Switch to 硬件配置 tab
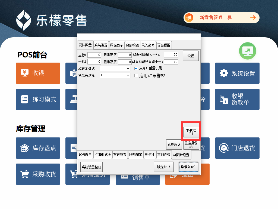The image size is (278, 209). click(x=85, y=45)
